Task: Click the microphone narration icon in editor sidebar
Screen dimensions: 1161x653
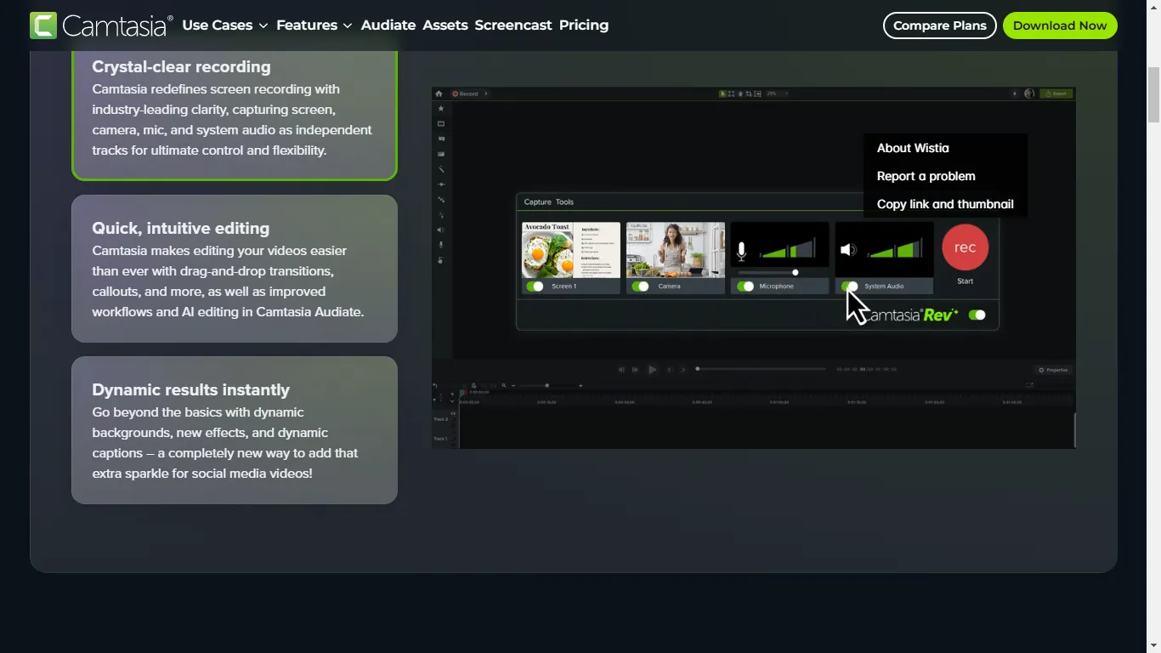Action: 441,245
